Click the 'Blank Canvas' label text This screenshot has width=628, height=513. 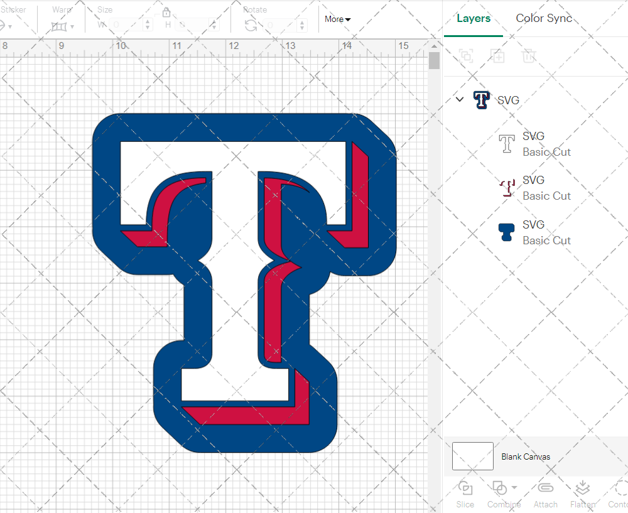(x=526, y=456)
